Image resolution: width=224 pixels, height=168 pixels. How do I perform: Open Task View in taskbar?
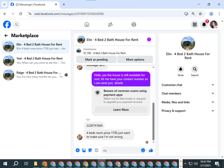pos(26,164)
